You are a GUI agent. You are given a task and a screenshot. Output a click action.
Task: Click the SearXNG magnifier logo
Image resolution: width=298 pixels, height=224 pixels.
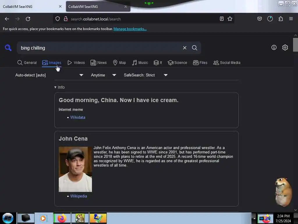click(8, 48)
